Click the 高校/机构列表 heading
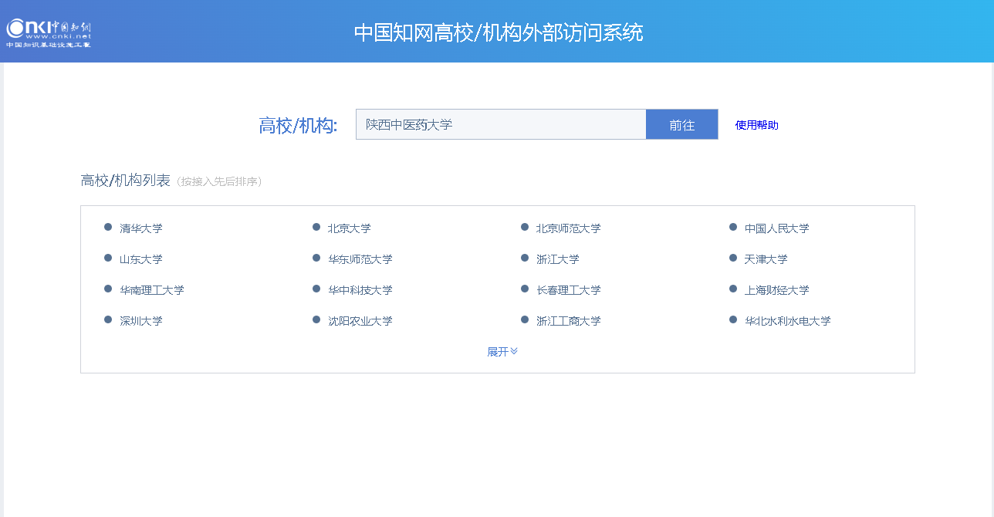 click(x=126, y=181)
